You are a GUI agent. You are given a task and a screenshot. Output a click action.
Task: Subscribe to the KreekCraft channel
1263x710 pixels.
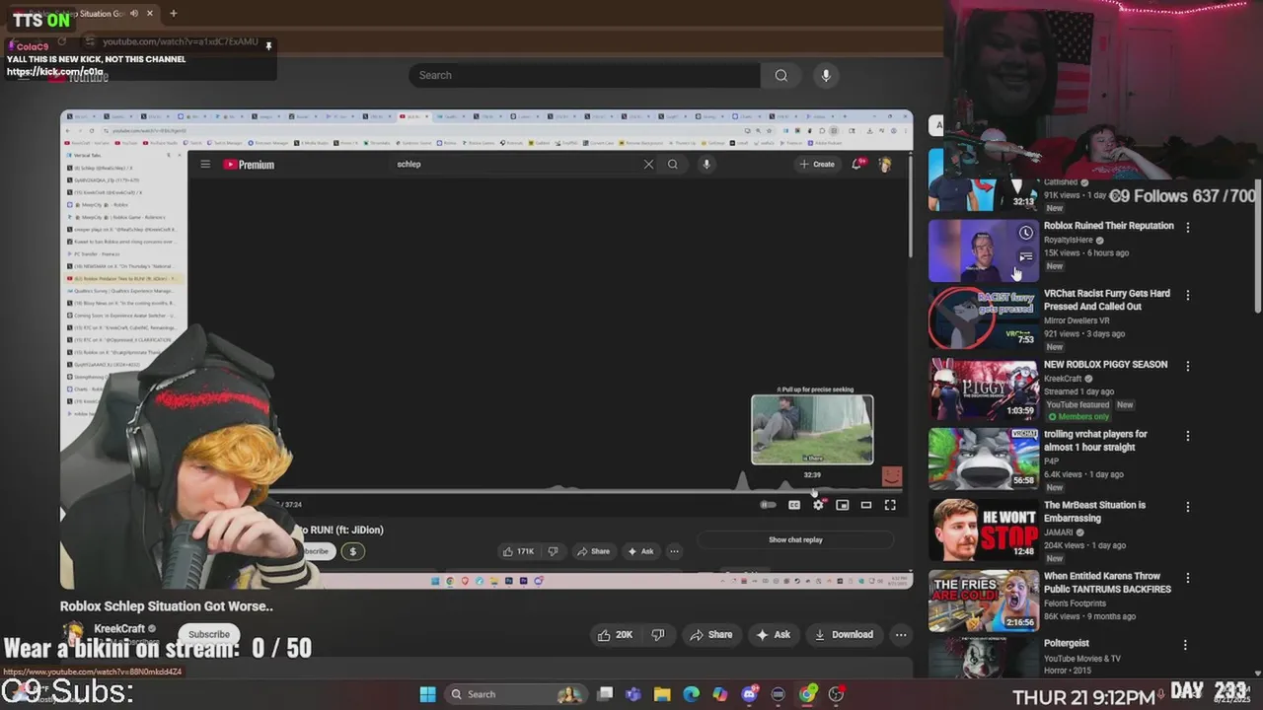click(x=208, y=634)
